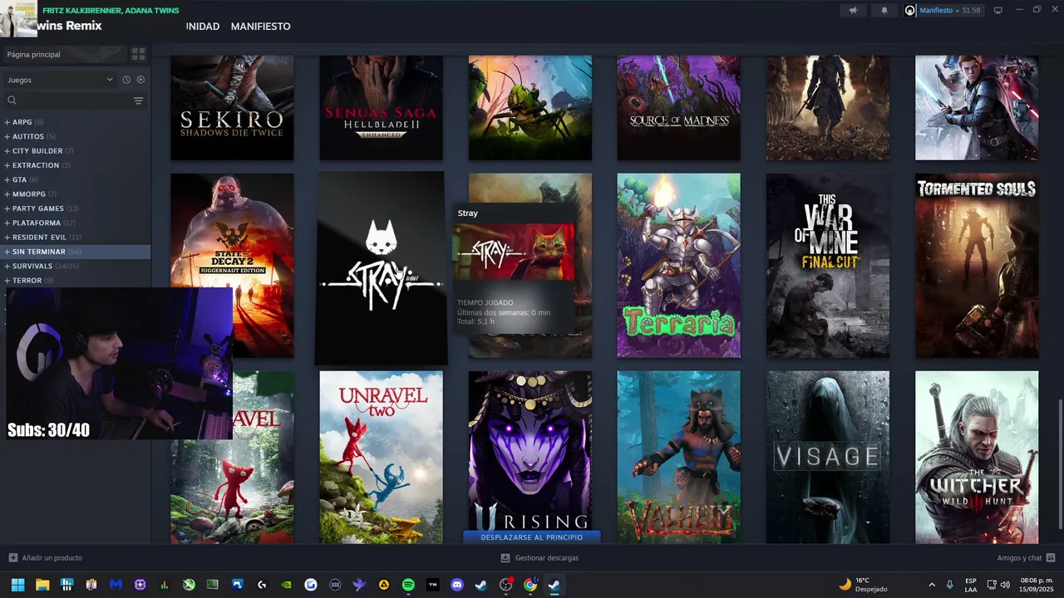Viewport: 1064px width, 598px height.
Task: Open This War of Mine cover
Action: click(827, 266)
